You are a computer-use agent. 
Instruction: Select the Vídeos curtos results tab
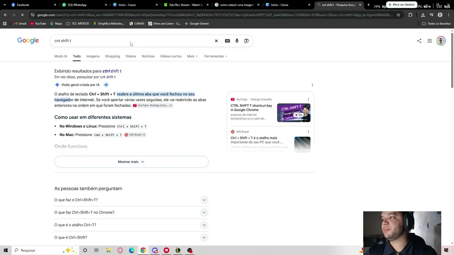pyautogui.click(x=171, y=56)
